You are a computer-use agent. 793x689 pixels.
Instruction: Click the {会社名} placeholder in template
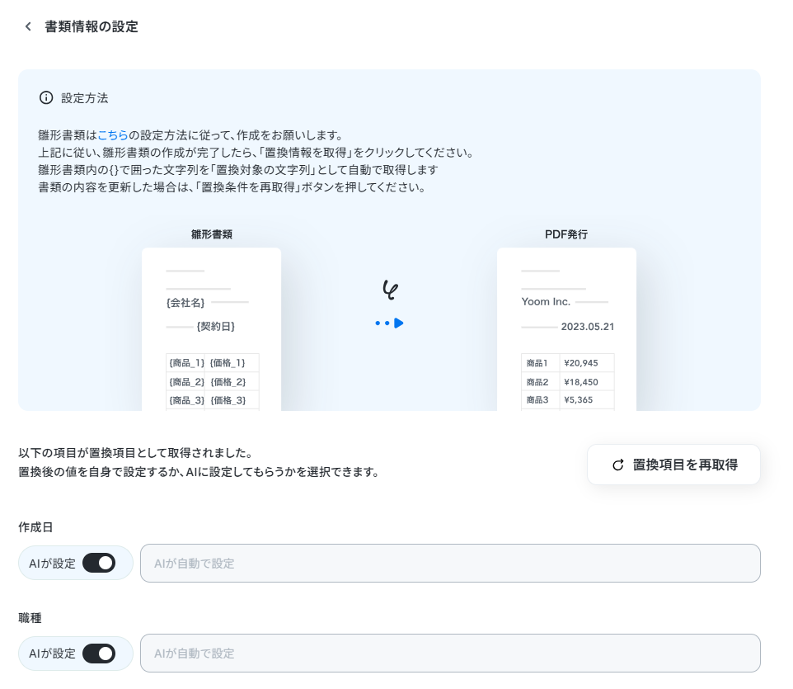(185, 303)
